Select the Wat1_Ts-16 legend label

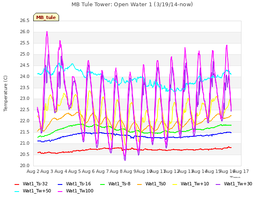click(79, 184)
